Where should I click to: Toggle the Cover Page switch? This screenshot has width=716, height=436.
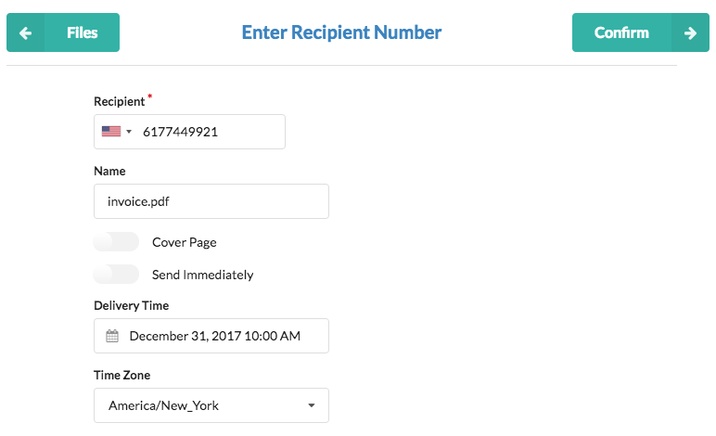pyautogui.click(x=116, y=242)
